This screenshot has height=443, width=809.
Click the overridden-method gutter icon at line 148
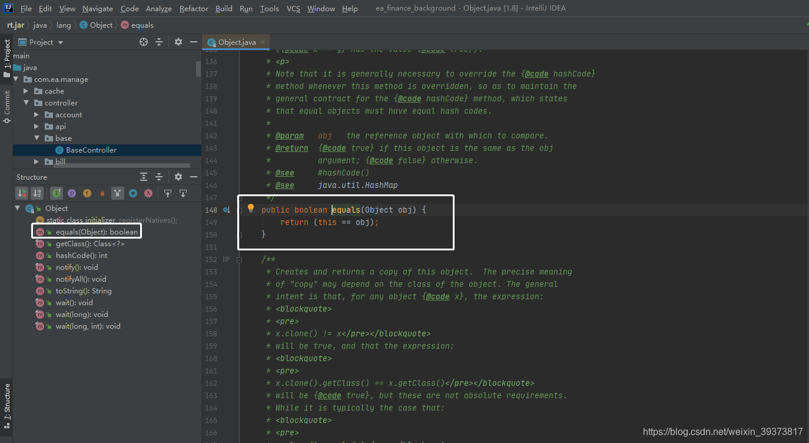point(227,210)
